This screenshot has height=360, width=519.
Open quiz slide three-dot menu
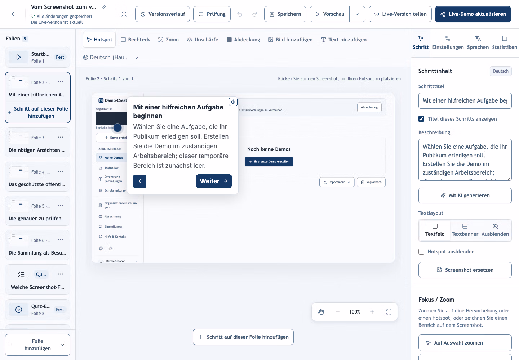coord(61,274)
